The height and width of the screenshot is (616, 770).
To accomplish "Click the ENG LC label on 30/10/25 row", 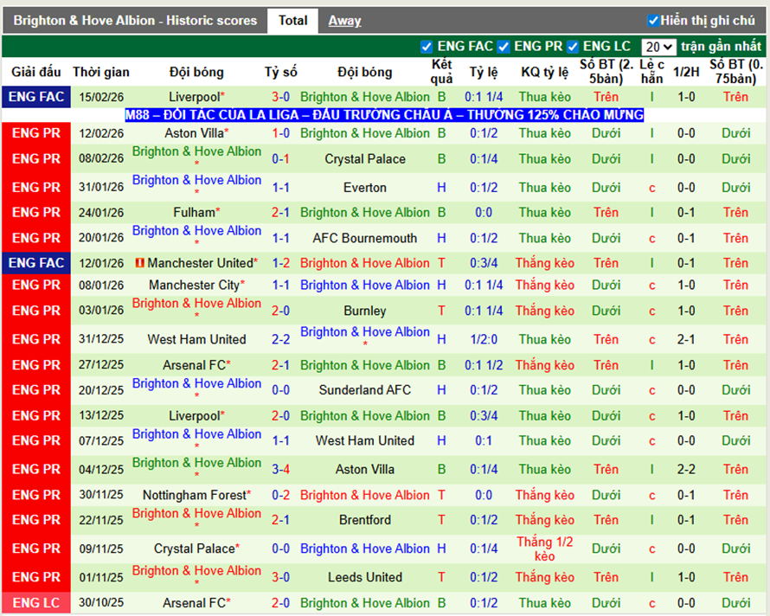I will coord(36,603).
